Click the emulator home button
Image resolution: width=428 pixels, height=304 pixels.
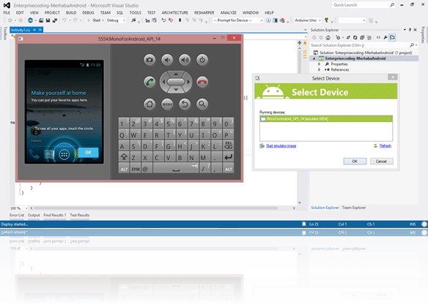coord(150,104)
